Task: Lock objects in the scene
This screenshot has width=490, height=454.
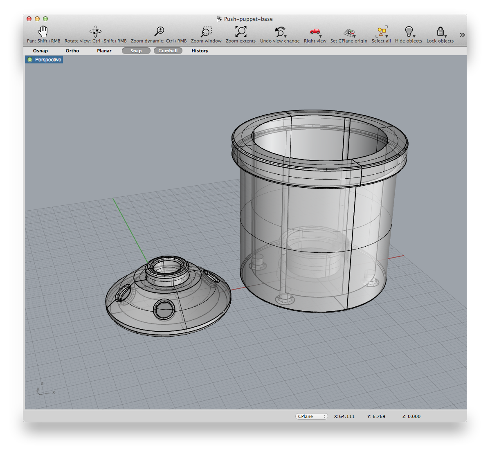Action: (440, 33)
